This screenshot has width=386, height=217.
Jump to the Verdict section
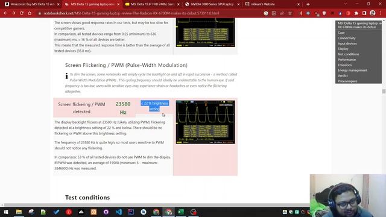343,75
